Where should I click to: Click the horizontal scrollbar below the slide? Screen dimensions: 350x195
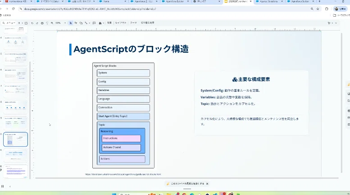click(x=187, y=178)
